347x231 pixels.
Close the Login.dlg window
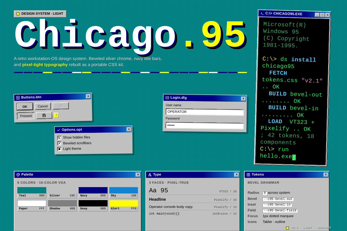pyautogui.click(x=243, y=99)
